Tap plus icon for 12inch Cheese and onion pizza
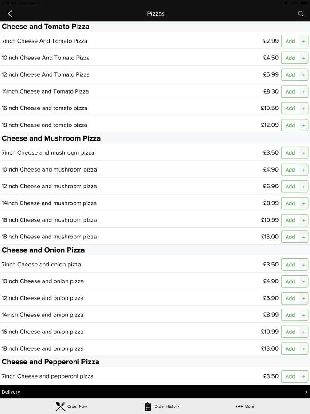Screen dimensions: 310x414 (304, 298)
